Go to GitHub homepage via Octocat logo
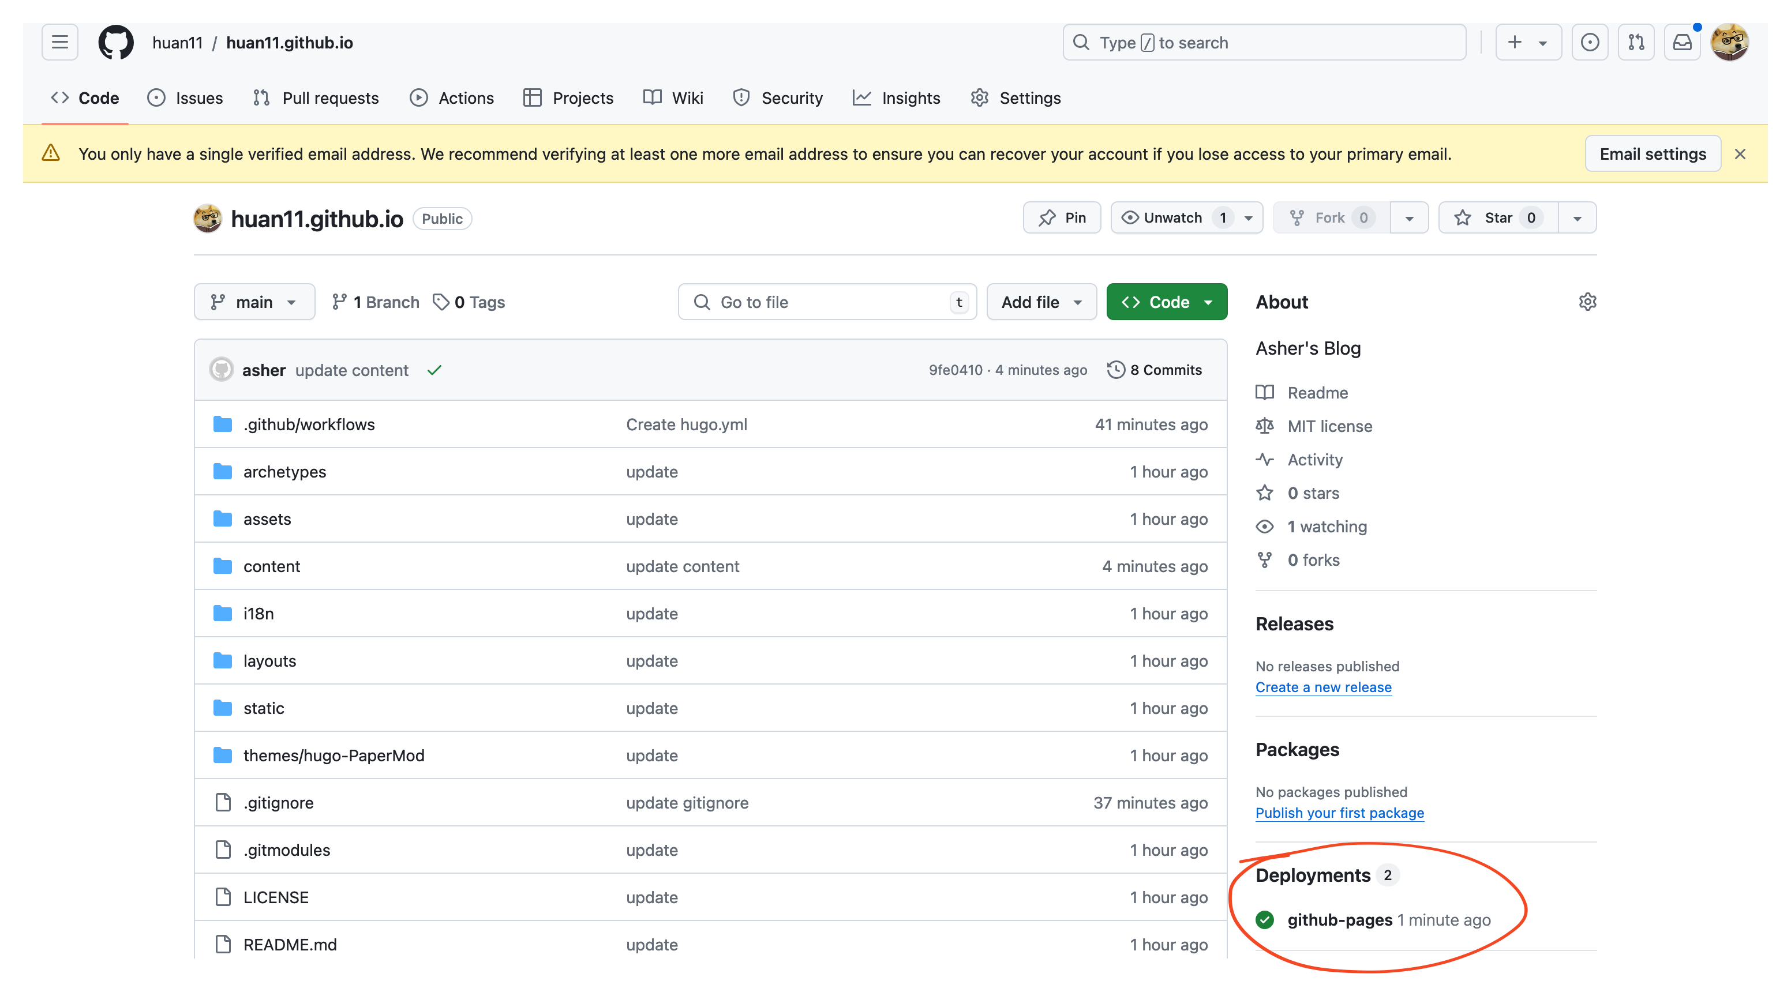Screen dimensions: 1791x996 (x=115, y=43)
